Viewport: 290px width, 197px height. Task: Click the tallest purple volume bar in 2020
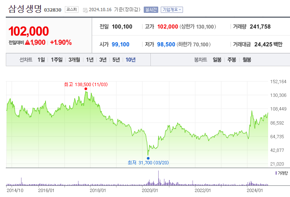tap(159, 178)
